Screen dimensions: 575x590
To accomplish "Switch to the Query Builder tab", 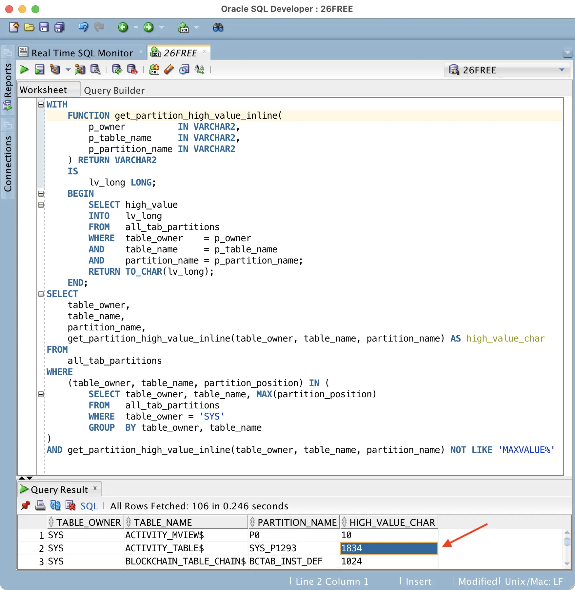I will [x=114, y=90].
